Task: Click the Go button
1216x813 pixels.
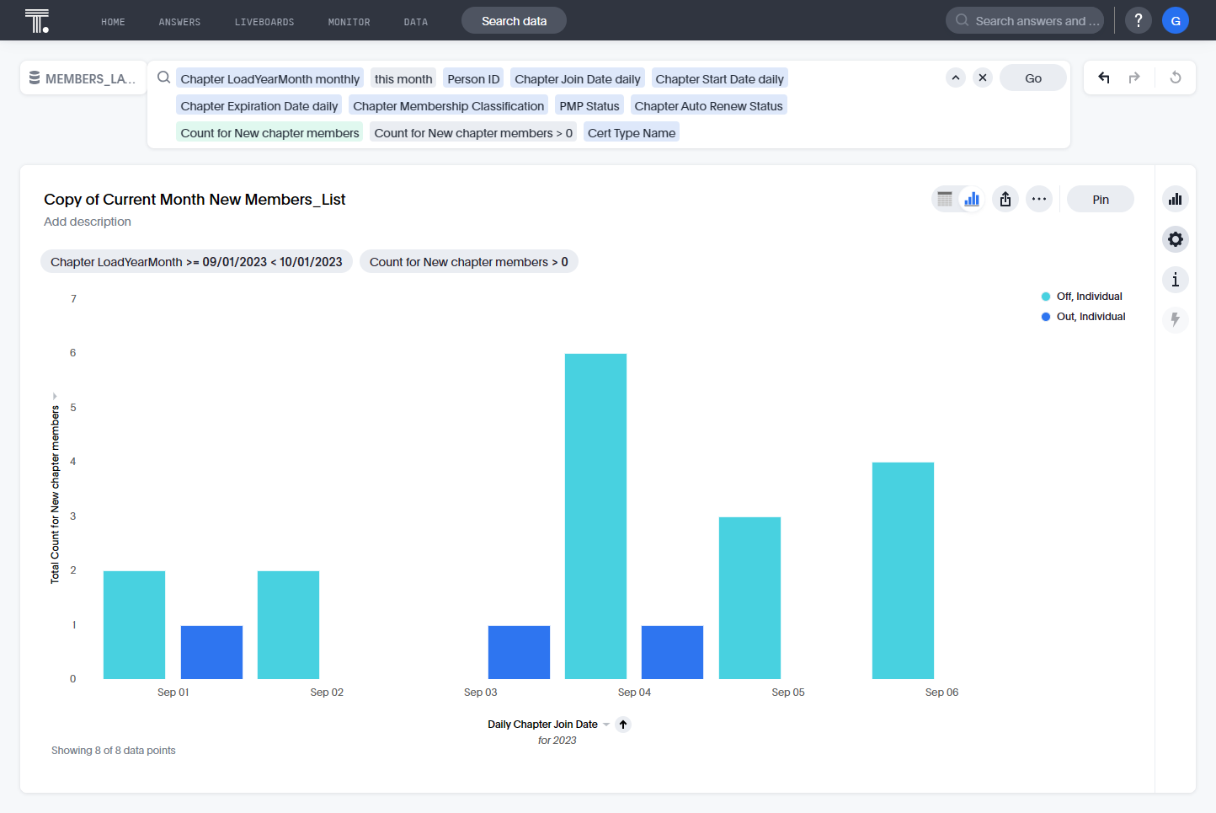Action: [x=1033, y=78]
